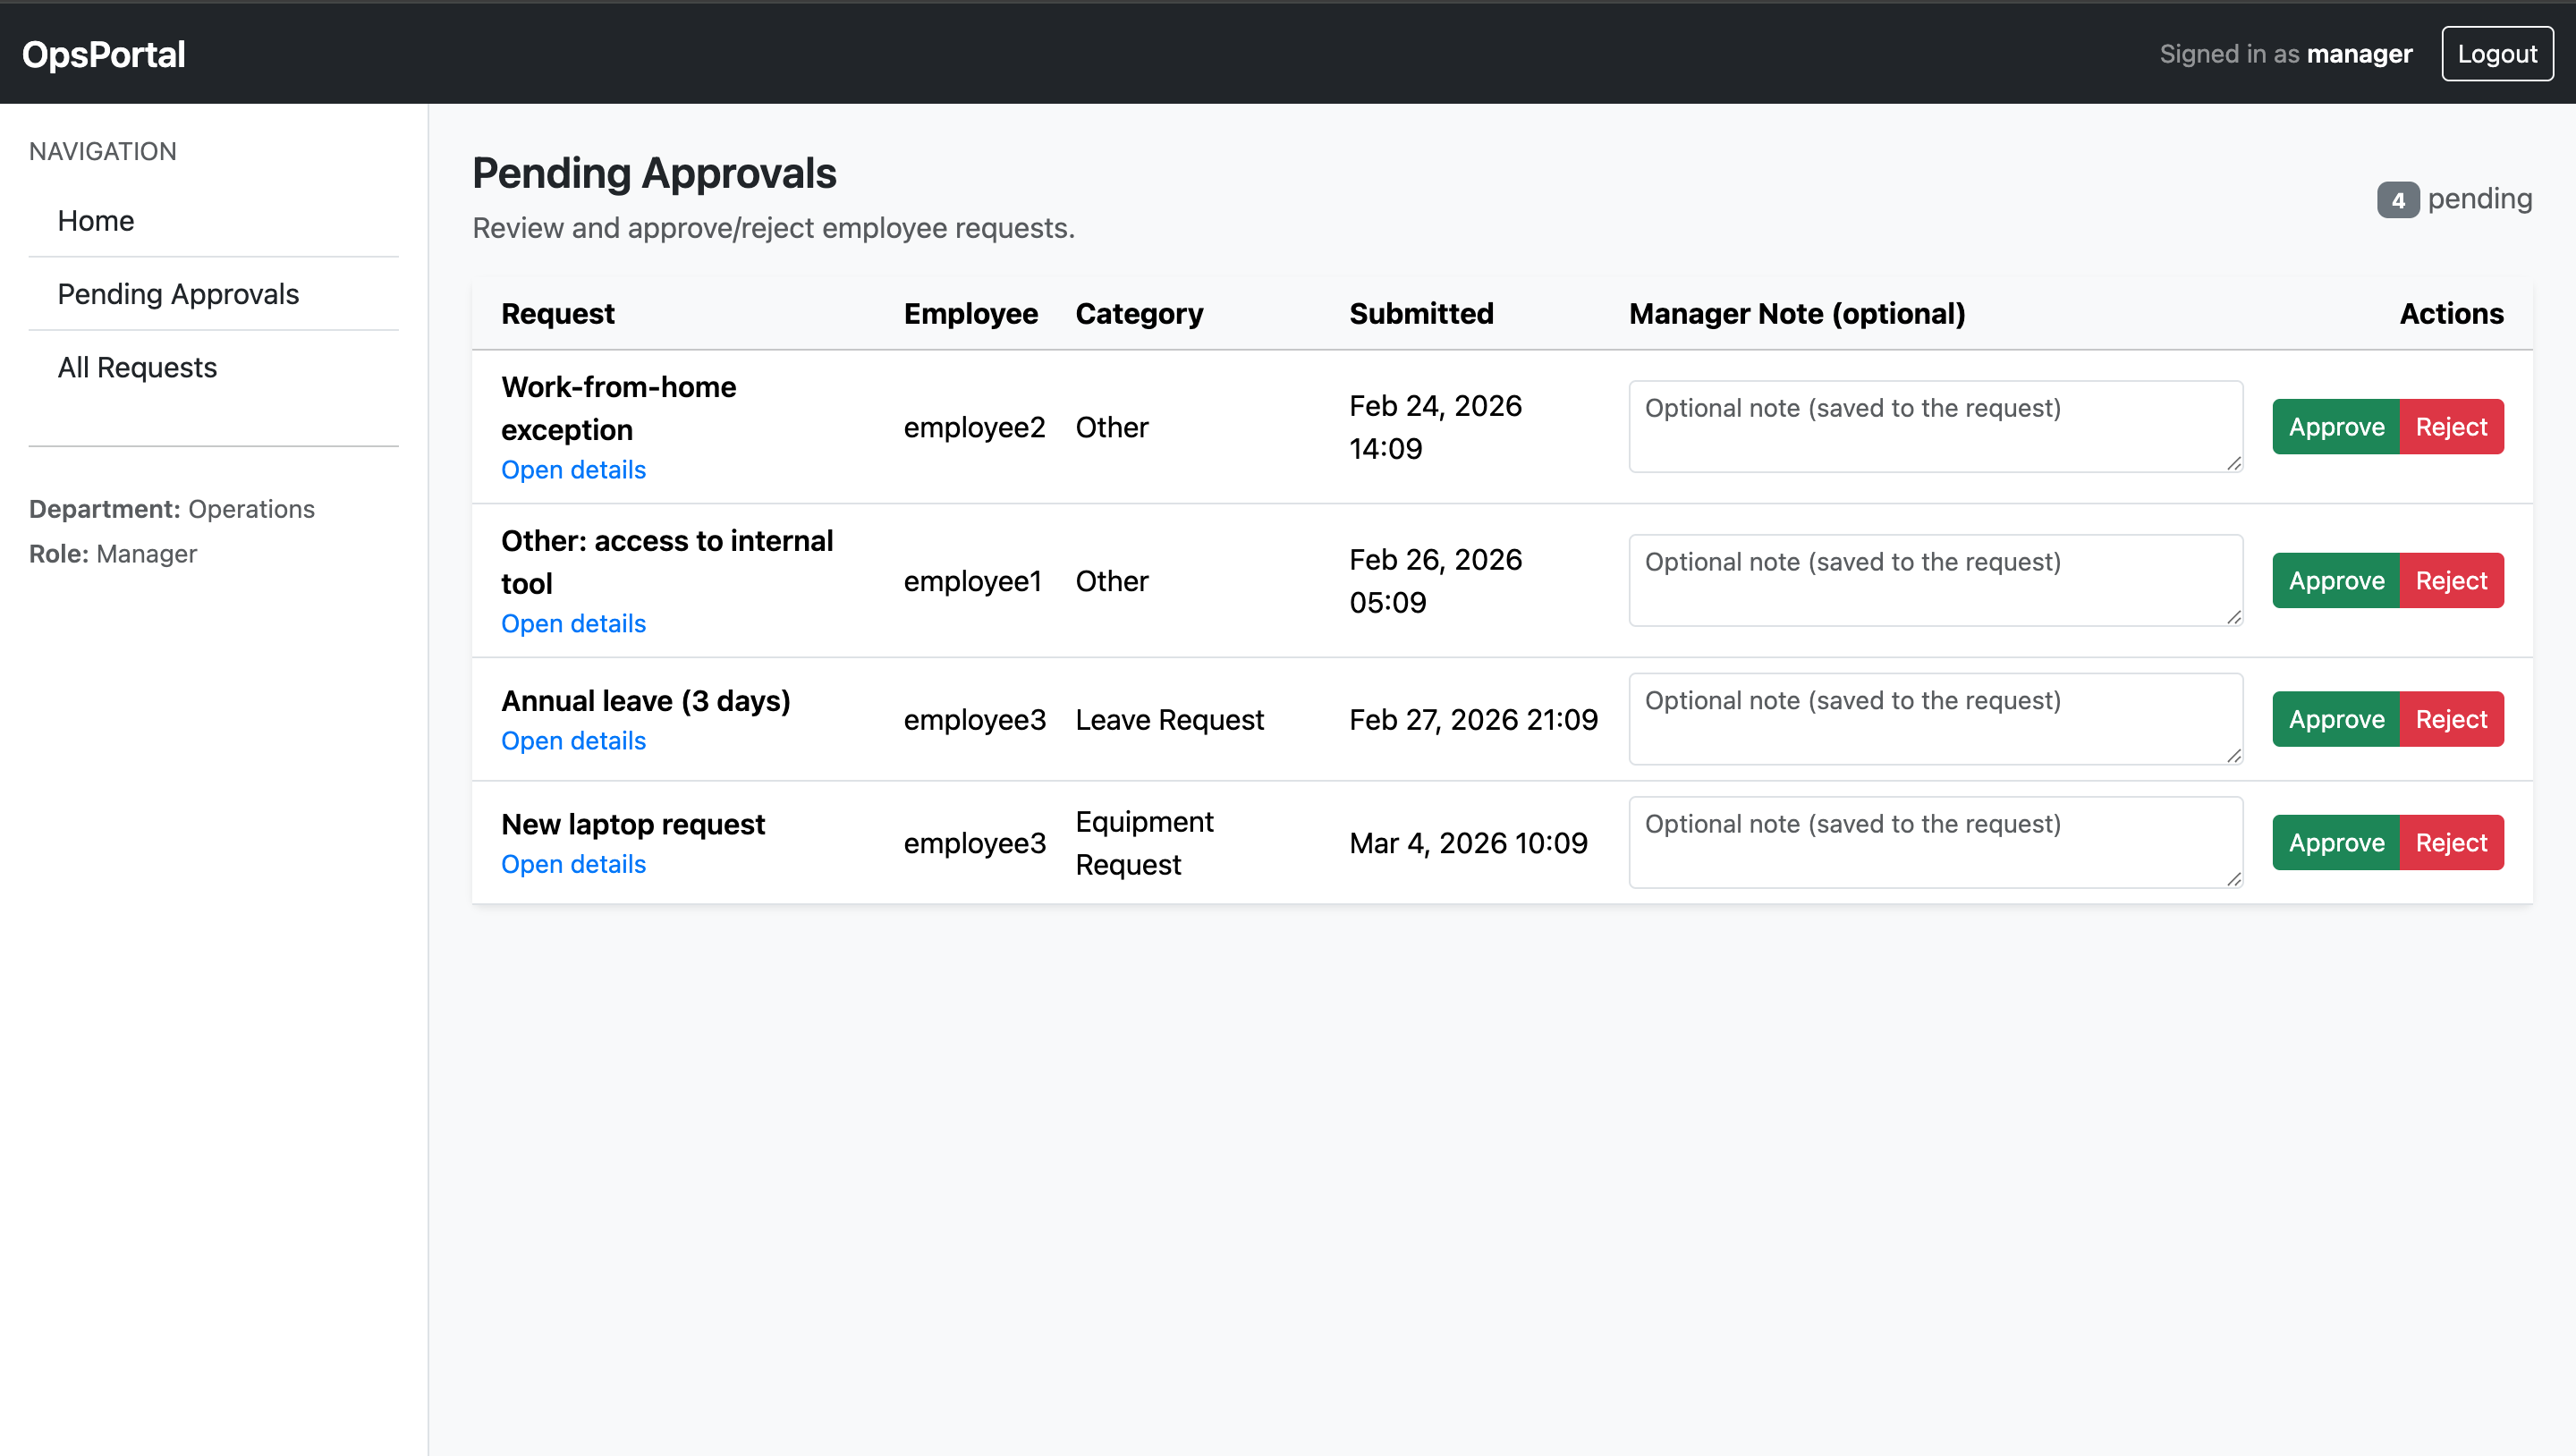Screen dimensions: 2576x1456
Task: Open details for Work-from-home exception
Action: click(573, 469)
